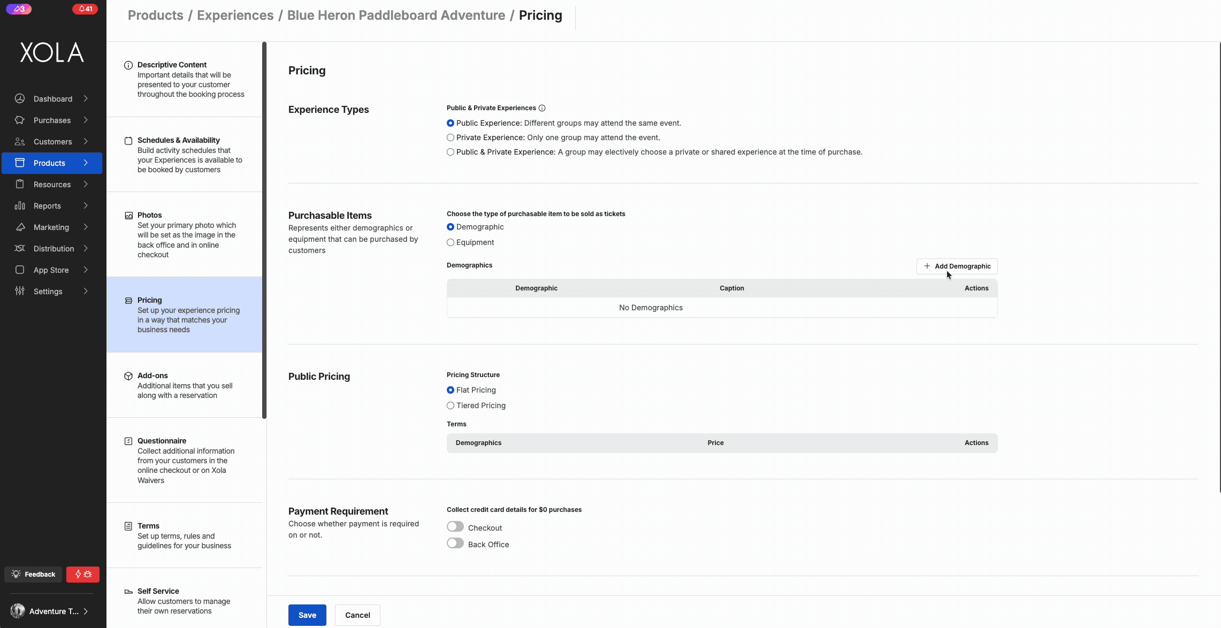The width and height of the screenshot is (1221, 628).
Task: Select Tiered Pricing structure
Action: [451, 405]
